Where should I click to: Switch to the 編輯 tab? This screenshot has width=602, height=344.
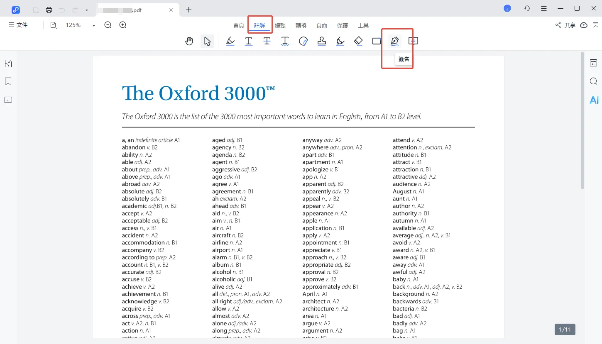click(280, 25)
